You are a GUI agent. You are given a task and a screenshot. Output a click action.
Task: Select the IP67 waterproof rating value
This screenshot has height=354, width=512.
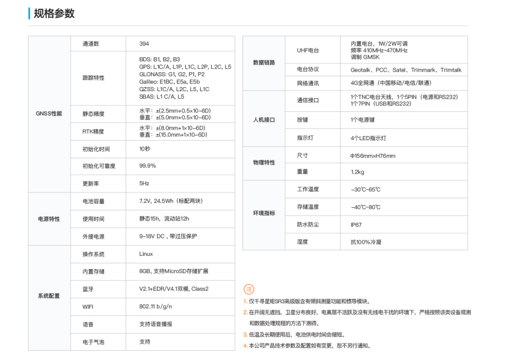click(356, 225)
